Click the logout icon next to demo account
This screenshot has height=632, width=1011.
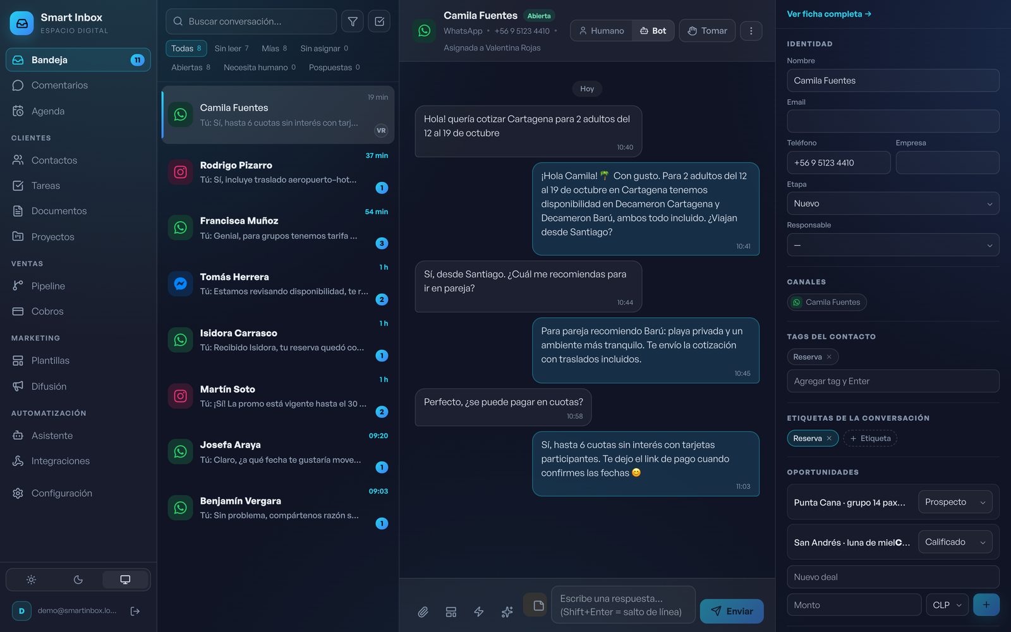click(135, 611)
